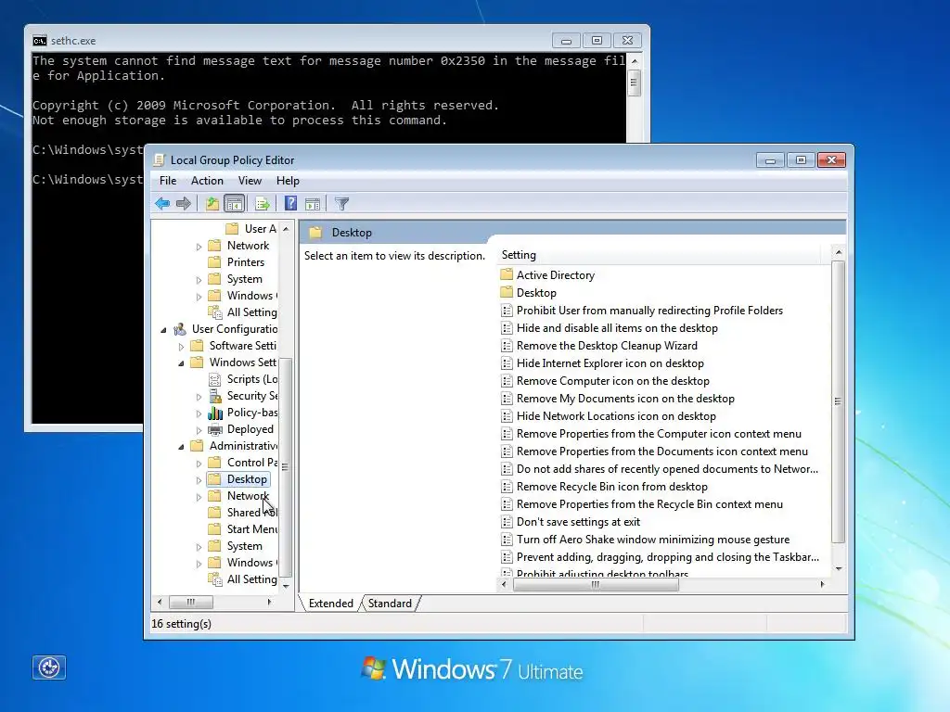Switch to the Extended tab
The width and height of the screenshot is (950, 712).
(331, 603)
